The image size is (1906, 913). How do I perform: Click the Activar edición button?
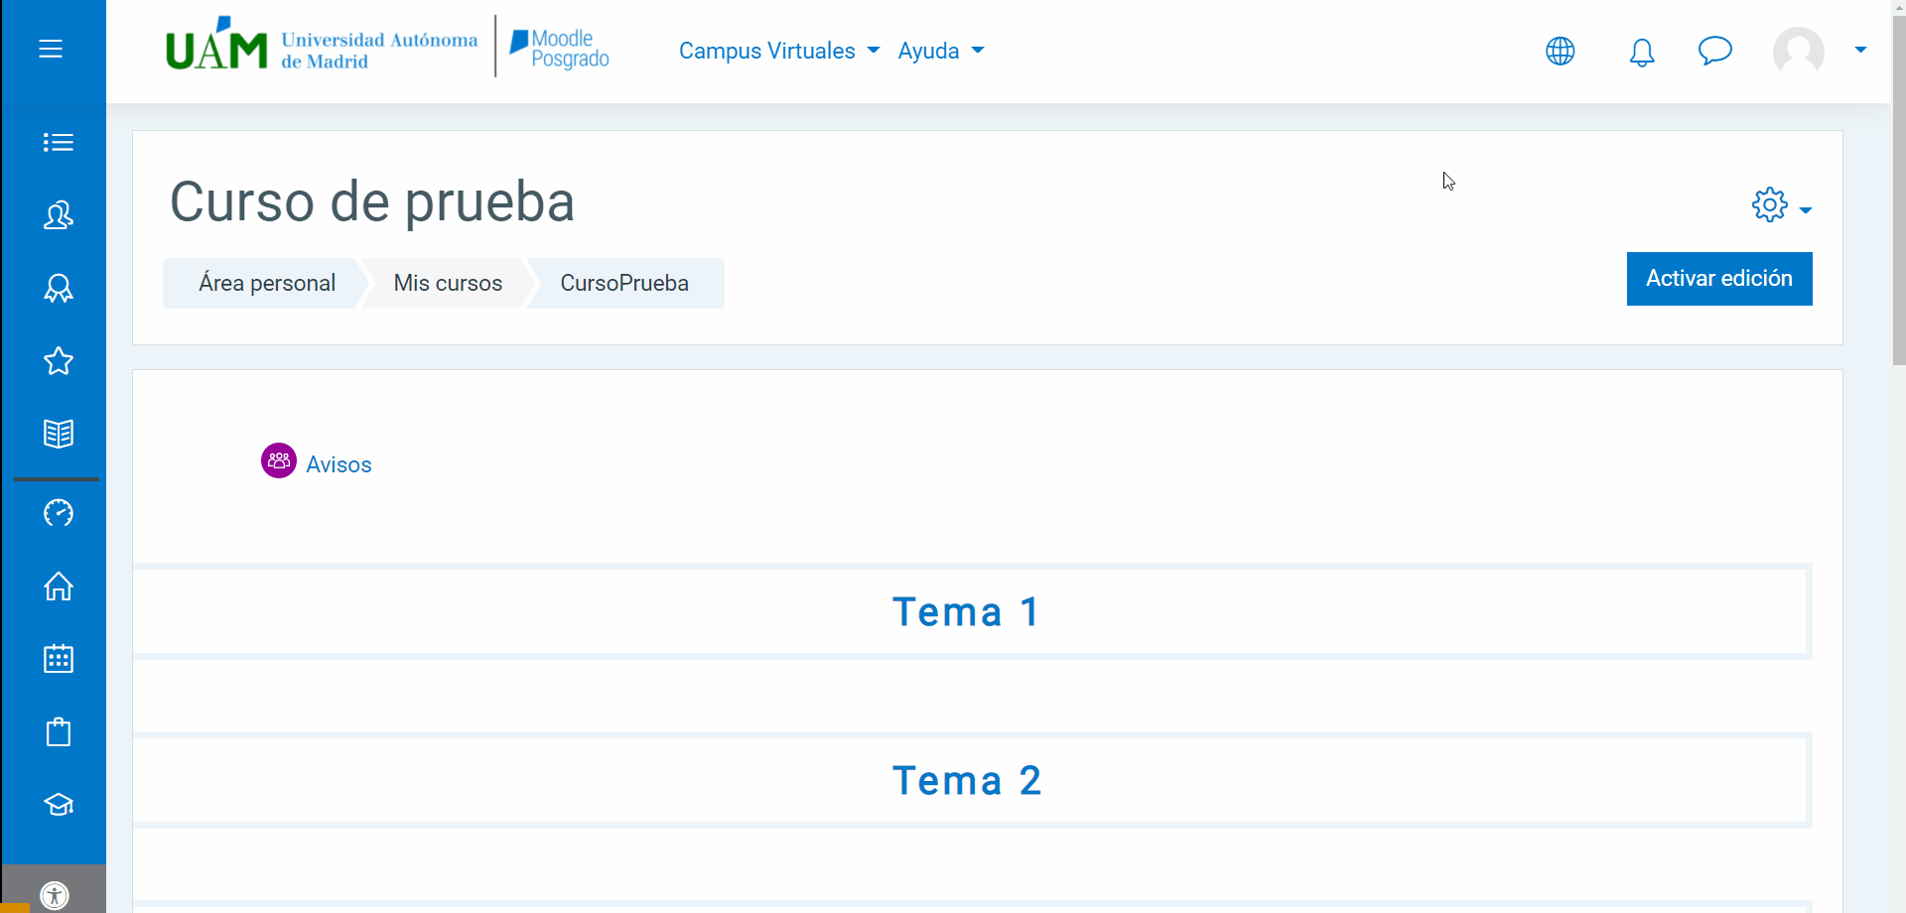(1718, 279)
